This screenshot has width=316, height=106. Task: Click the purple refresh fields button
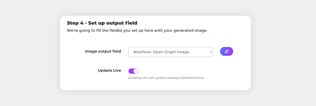pyautogui.click(x=226, y=51)
